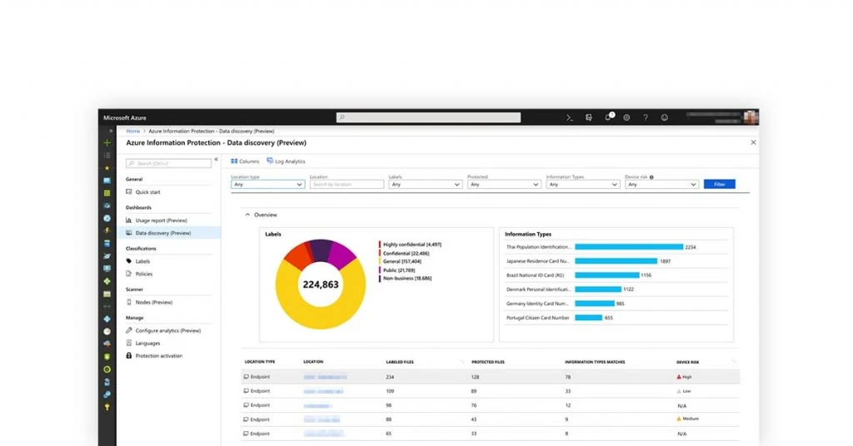
Task: Click the Portugal Citizen Card Number row
Action: [x=616, y=318]
